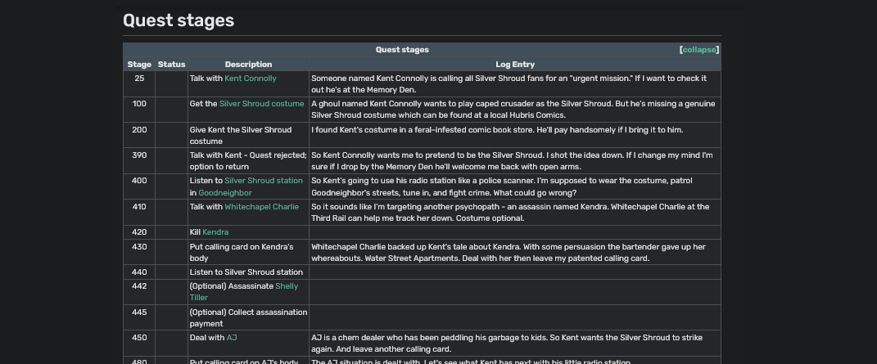Select the stage number 445 cell
Screen dimensions: 877x364
[139, 312]
